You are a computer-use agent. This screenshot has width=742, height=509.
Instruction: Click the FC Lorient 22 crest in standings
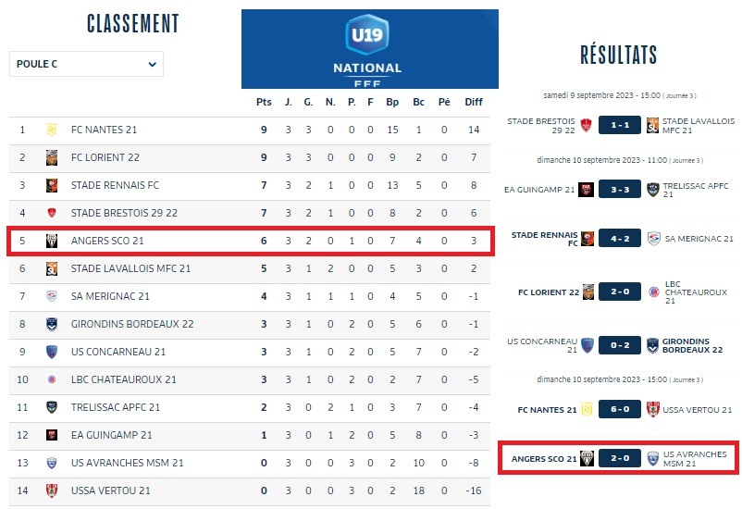[x=52, y=157]
